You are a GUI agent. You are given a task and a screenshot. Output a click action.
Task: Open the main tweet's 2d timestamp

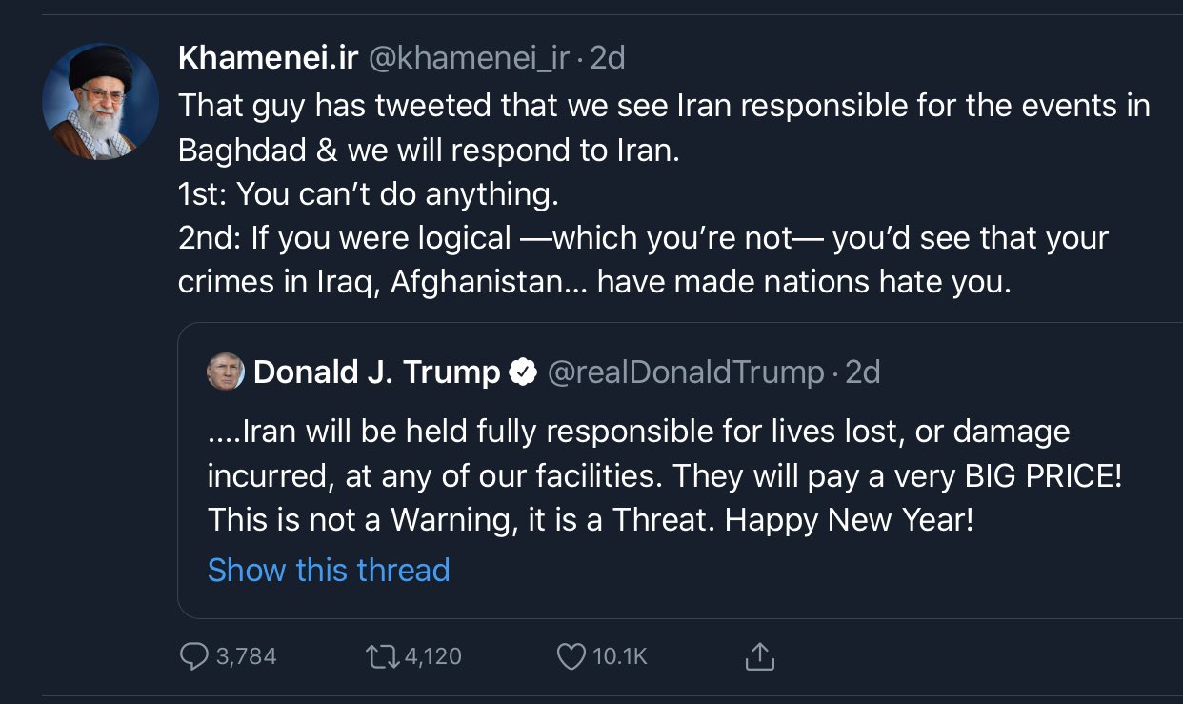point(608,59)
